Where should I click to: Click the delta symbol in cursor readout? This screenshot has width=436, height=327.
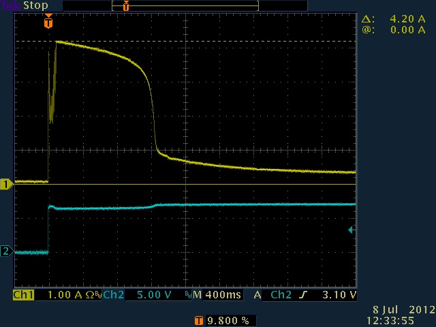click(366, 20)
